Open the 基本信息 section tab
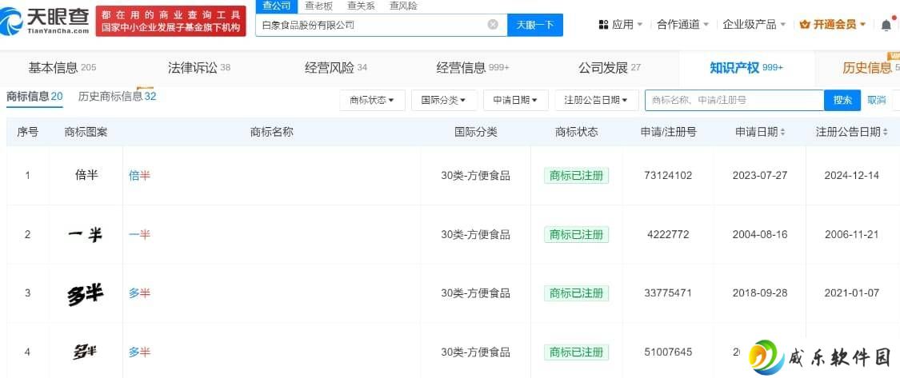The image size is (900, 378). click(x=62, y=68)
